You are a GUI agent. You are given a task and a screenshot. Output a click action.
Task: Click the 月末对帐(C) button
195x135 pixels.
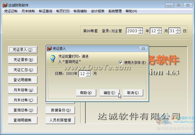23,100
